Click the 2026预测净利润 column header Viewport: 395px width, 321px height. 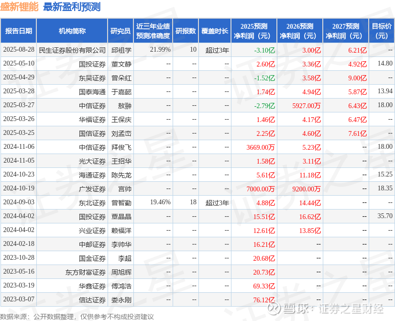(300, 31)
